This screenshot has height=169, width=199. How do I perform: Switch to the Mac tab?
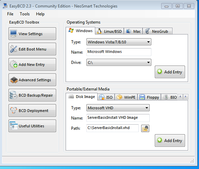tap(133, 31)
